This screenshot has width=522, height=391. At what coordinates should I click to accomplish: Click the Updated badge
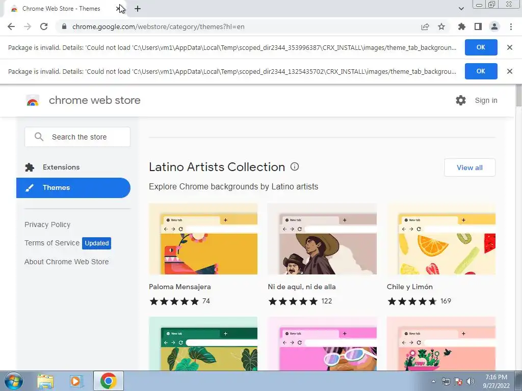pyautogui.click(x=96, y=243)
